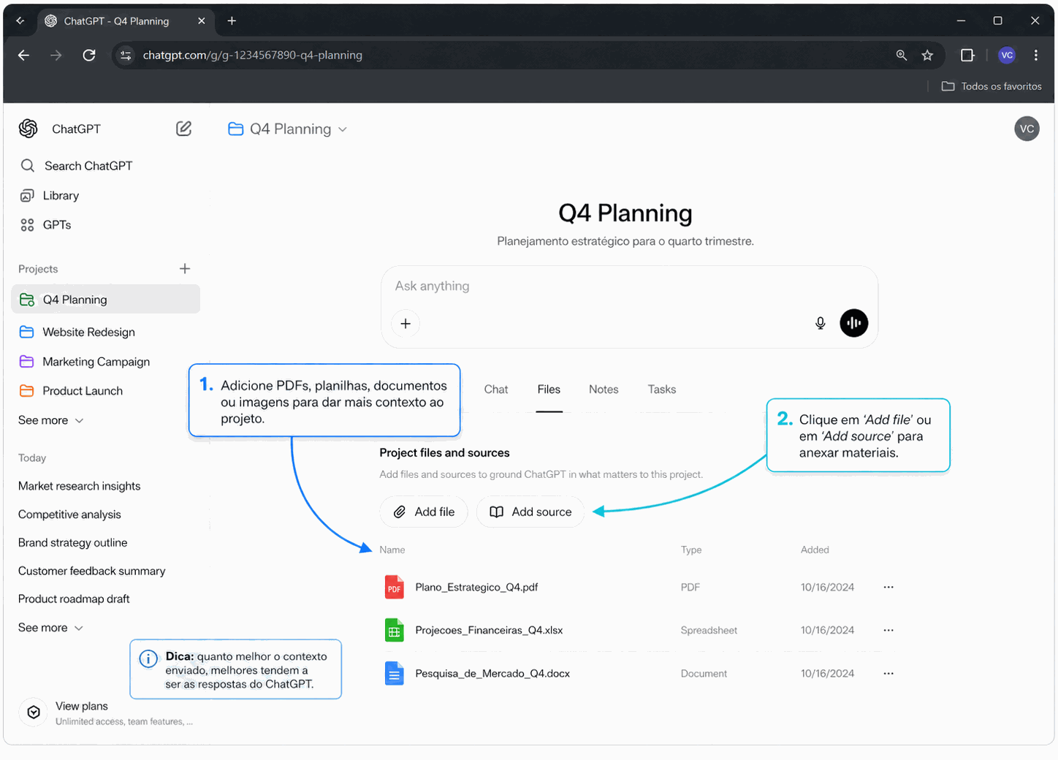Click the Add file button
This screenshot has height=760, width=1058.
(424, 512)
